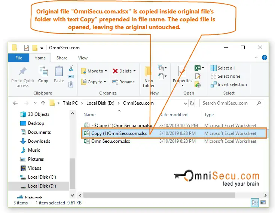Click Select none in the ribbon
This screenshot has width=275, height=213.
(x=225, y=76)
